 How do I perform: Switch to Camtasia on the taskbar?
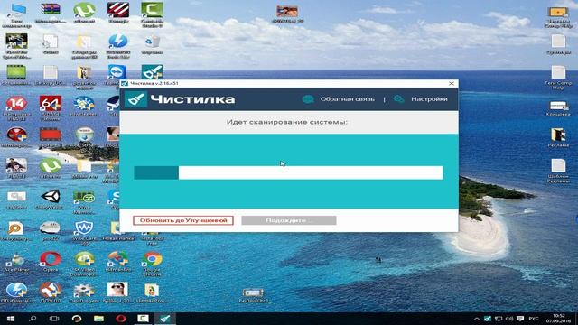pos(143,319)
